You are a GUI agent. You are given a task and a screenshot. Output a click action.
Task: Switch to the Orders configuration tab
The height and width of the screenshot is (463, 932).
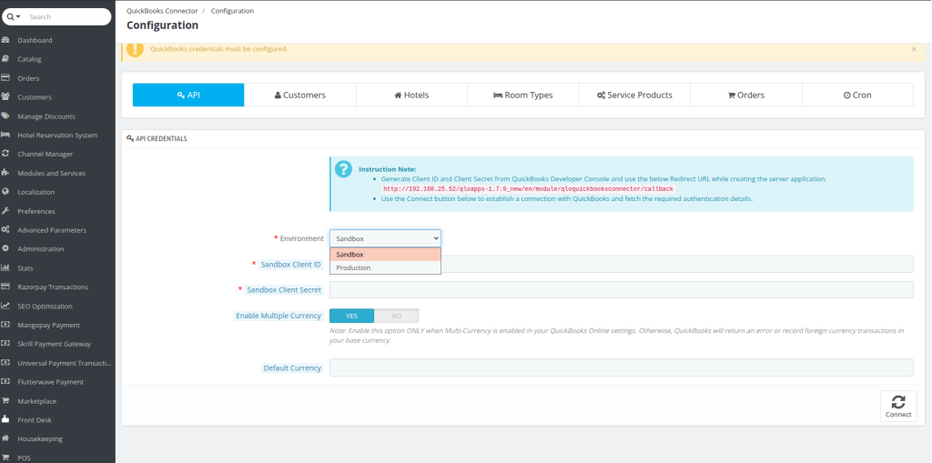pos(746,96)
